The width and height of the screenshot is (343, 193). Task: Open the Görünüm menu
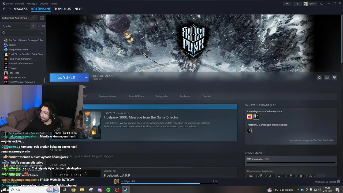(x=20, y=4)
